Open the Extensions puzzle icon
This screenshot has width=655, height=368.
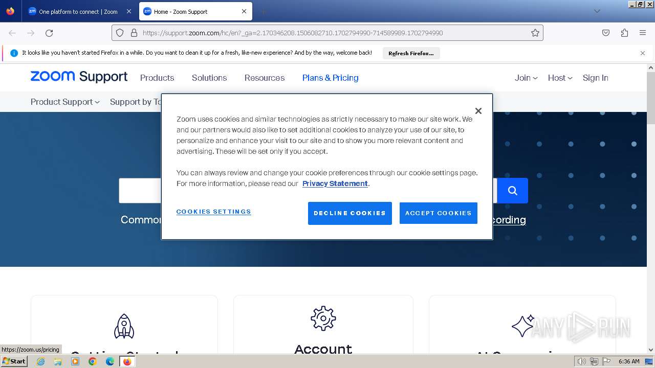click(624, 33)
